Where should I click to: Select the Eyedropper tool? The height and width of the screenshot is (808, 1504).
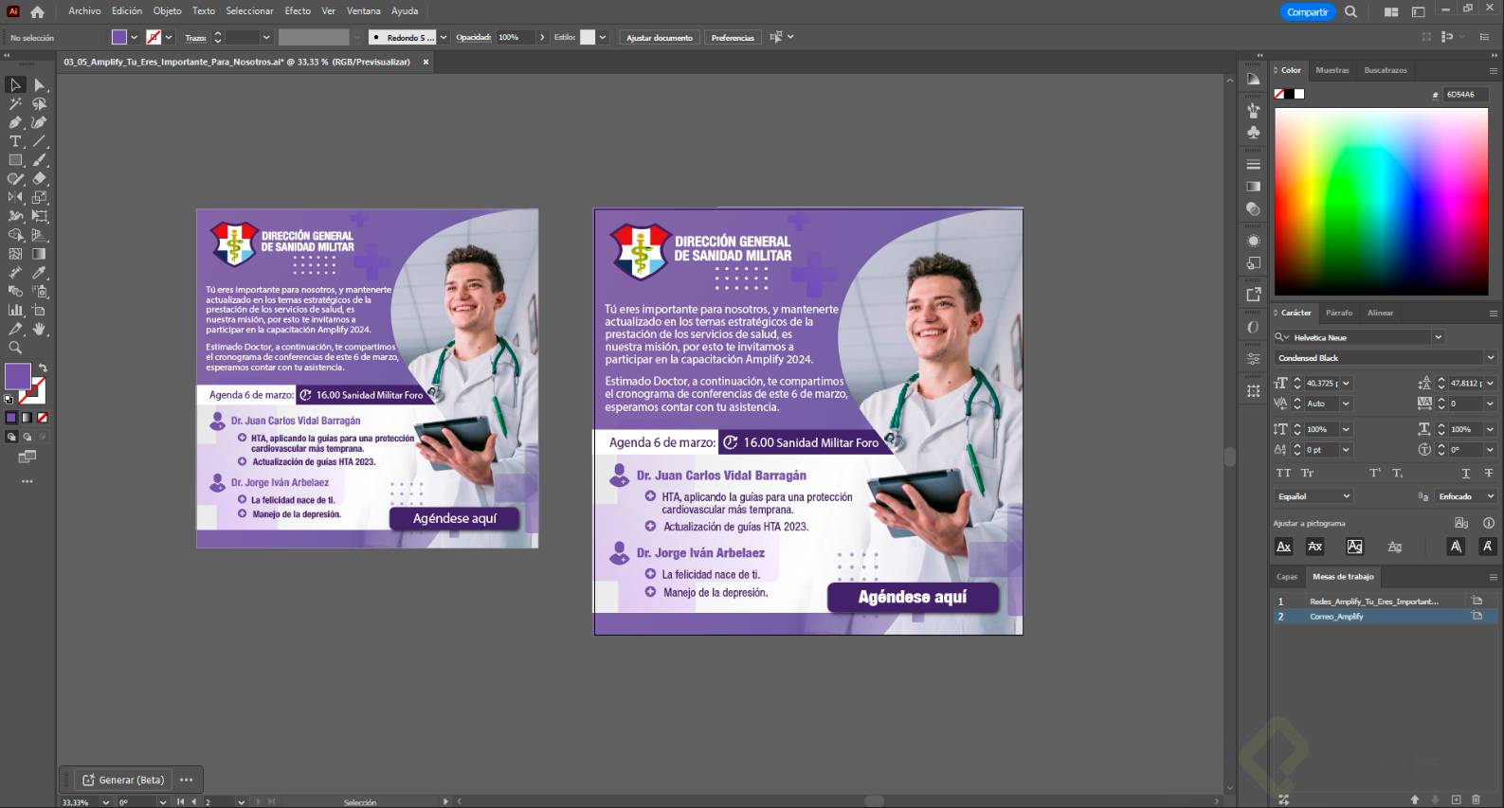click(x=40, y=273)
